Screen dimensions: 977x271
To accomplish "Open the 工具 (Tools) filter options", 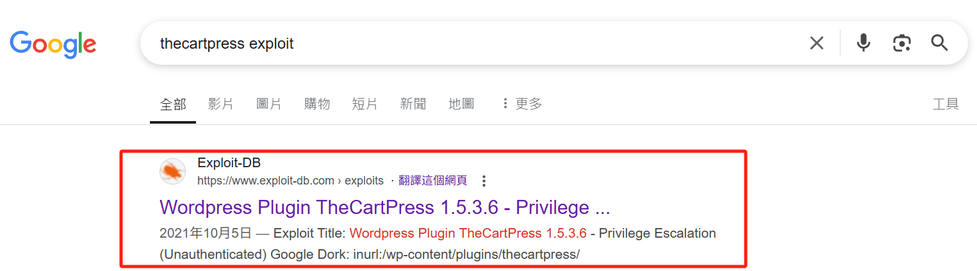I will 945,104.
